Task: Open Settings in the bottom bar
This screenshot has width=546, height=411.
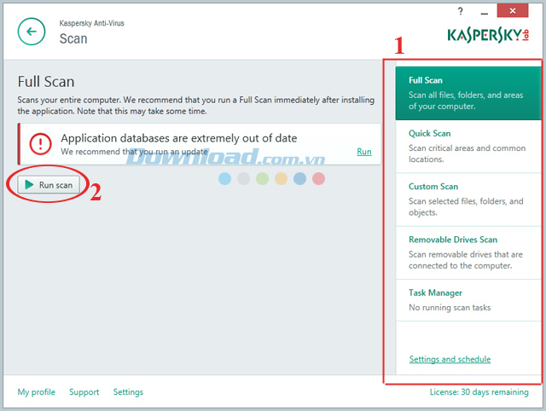Action: 128,392
